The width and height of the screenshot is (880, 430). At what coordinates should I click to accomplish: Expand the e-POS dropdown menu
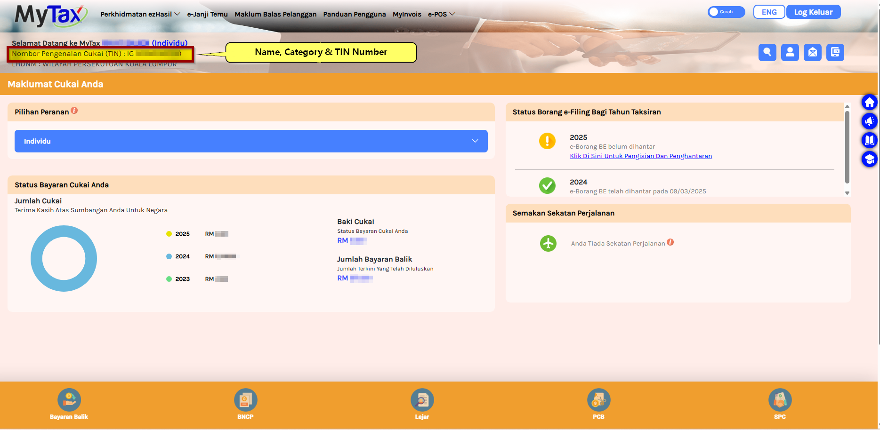pyautogui.click(x=441, y=14)
